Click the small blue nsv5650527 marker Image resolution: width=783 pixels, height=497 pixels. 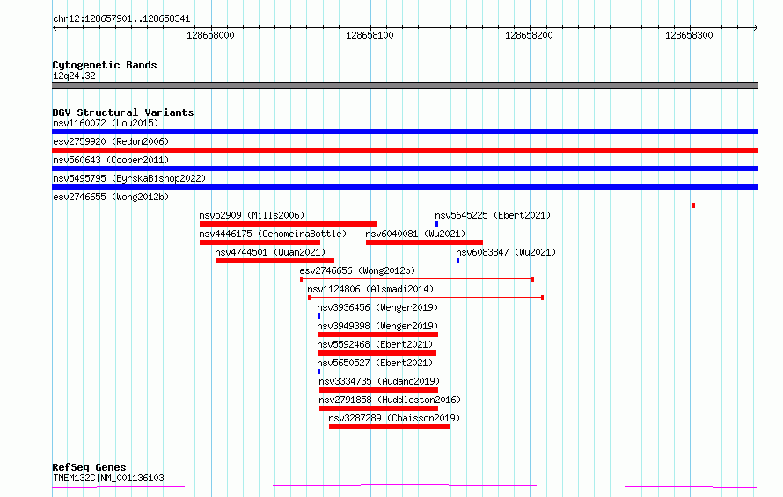pyautogui.click(x=318, y=371)
